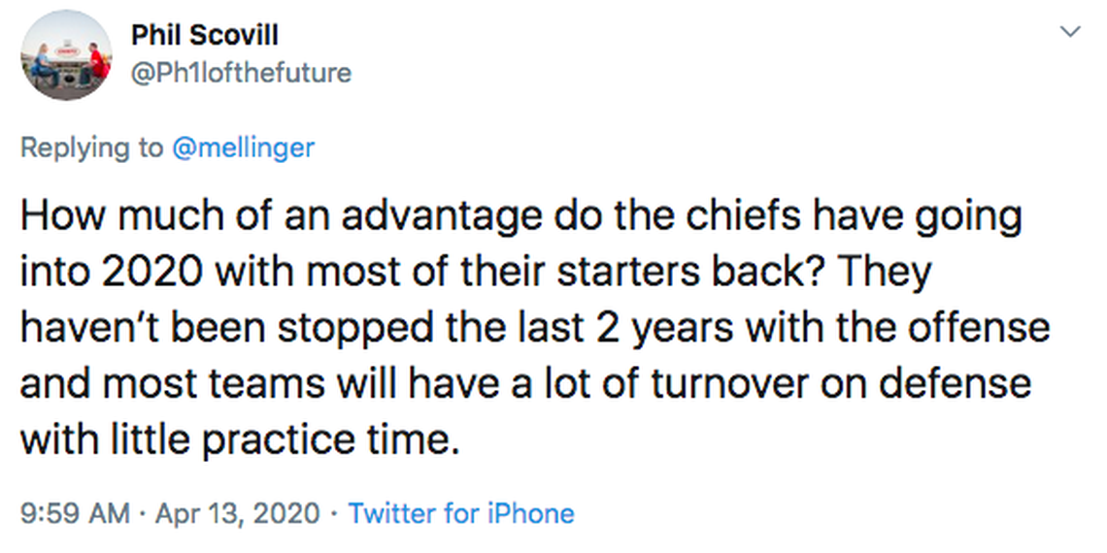1107x553 pixels.
Task: Click the 9:59 AM timestamp
Action: (75, 512)
